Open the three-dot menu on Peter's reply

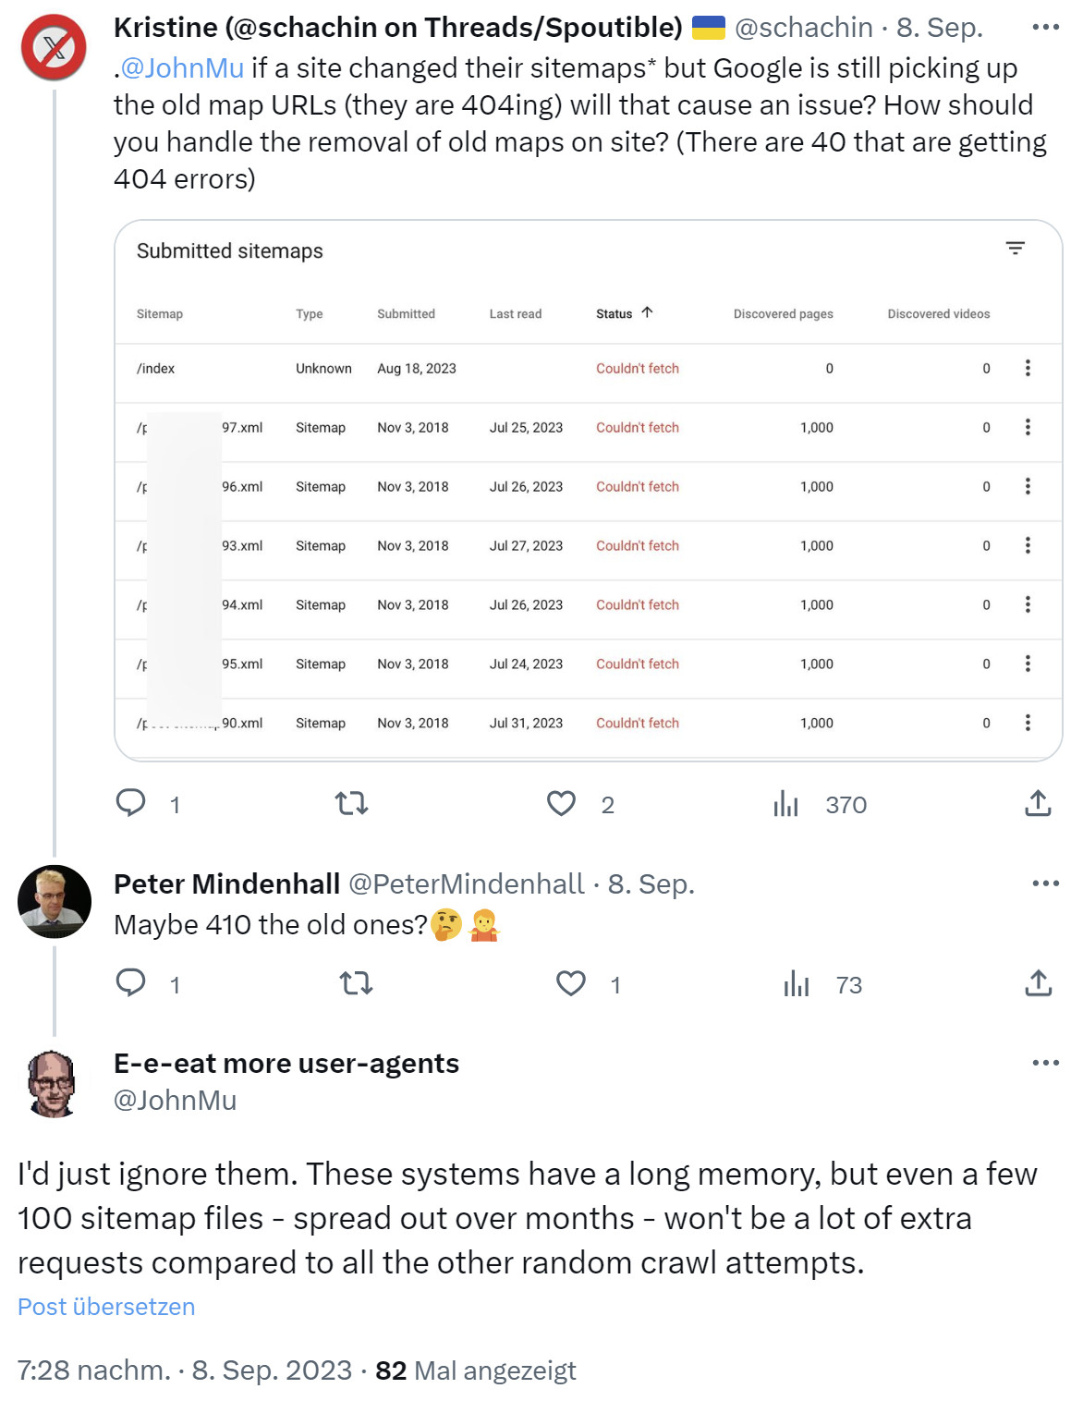(x=1044, y=884)
